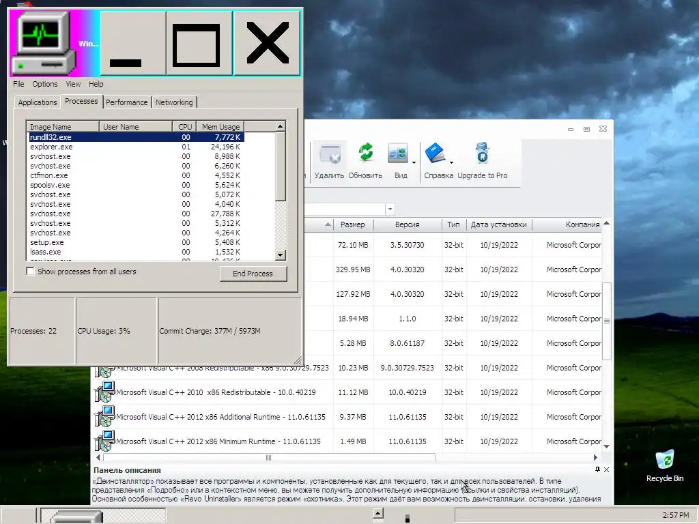
Task: Sort processes by Mem Usage column
Action: pyautogui.click(x=220, y=126)
